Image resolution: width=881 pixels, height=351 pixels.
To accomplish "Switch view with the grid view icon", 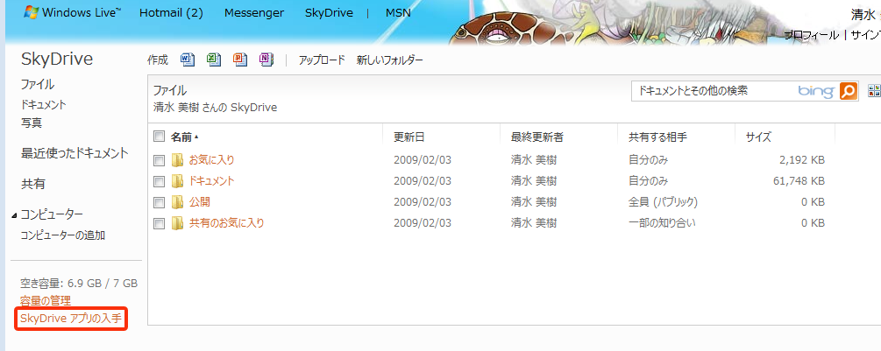I will click(874, 91).
